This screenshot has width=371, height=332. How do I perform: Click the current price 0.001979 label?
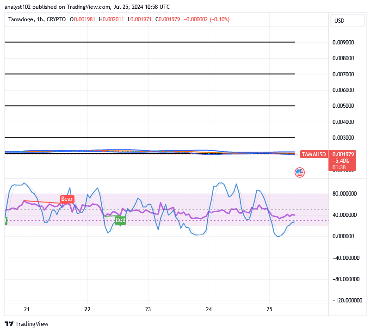coord(343,154)
